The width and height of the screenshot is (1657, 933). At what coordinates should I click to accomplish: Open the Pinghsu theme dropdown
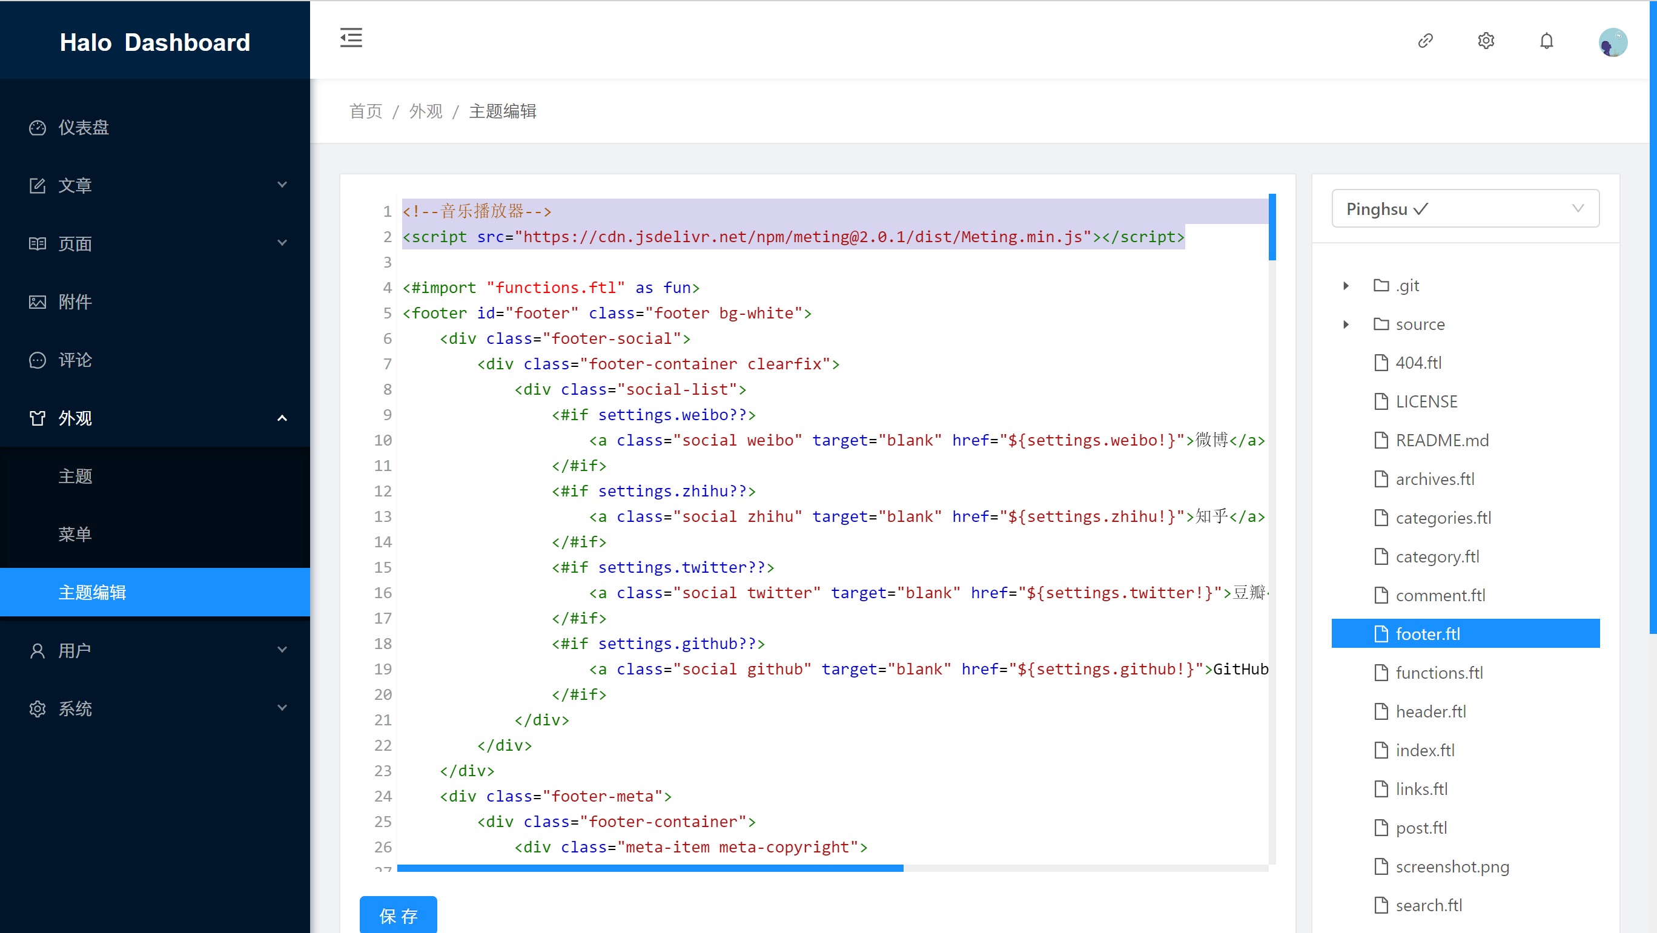click(1465, 208)
